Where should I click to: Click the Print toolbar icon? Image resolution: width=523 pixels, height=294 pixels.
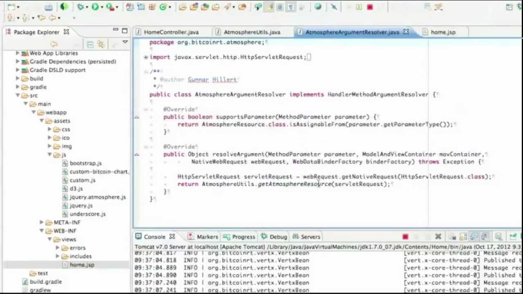49,7
